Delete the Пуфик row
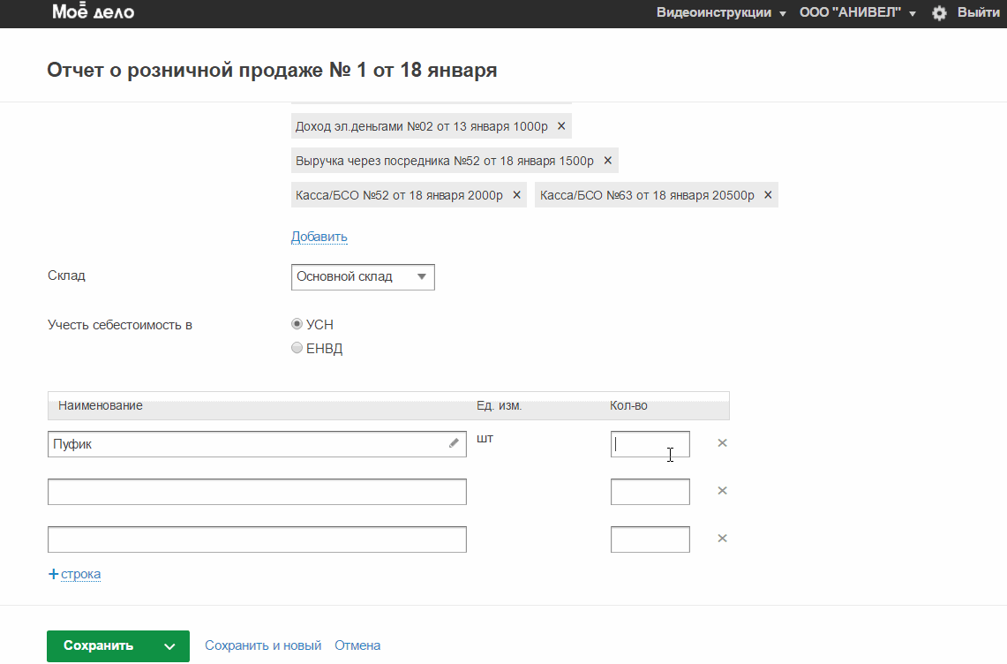The height and width of the screenshot is (664, 1007). point(722,443)
